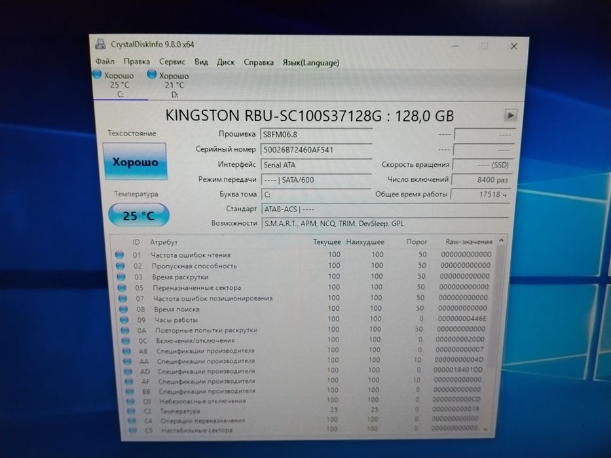Click status icon for attribute BB

(130, 391)
